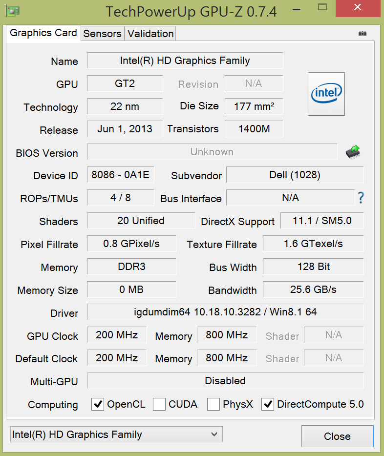The height and width of the screenshot is (456, 384).
Task: Click the Computing label
Action: pos(53,405)
